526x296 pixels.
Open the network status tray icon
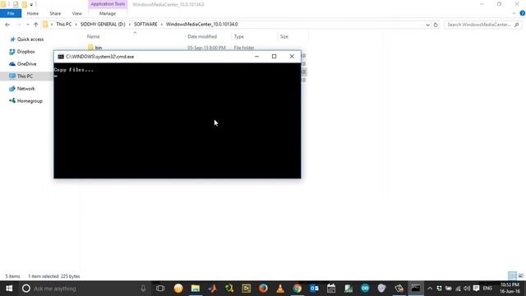(x=458, y=289)
